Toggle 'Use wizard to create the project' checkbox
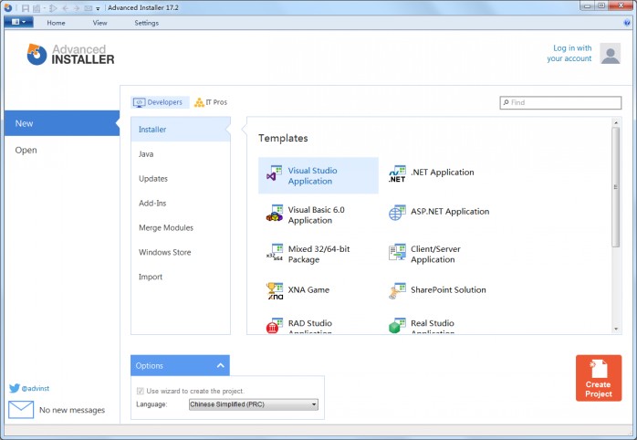637x440 pixels. click(x=140, y=391)
